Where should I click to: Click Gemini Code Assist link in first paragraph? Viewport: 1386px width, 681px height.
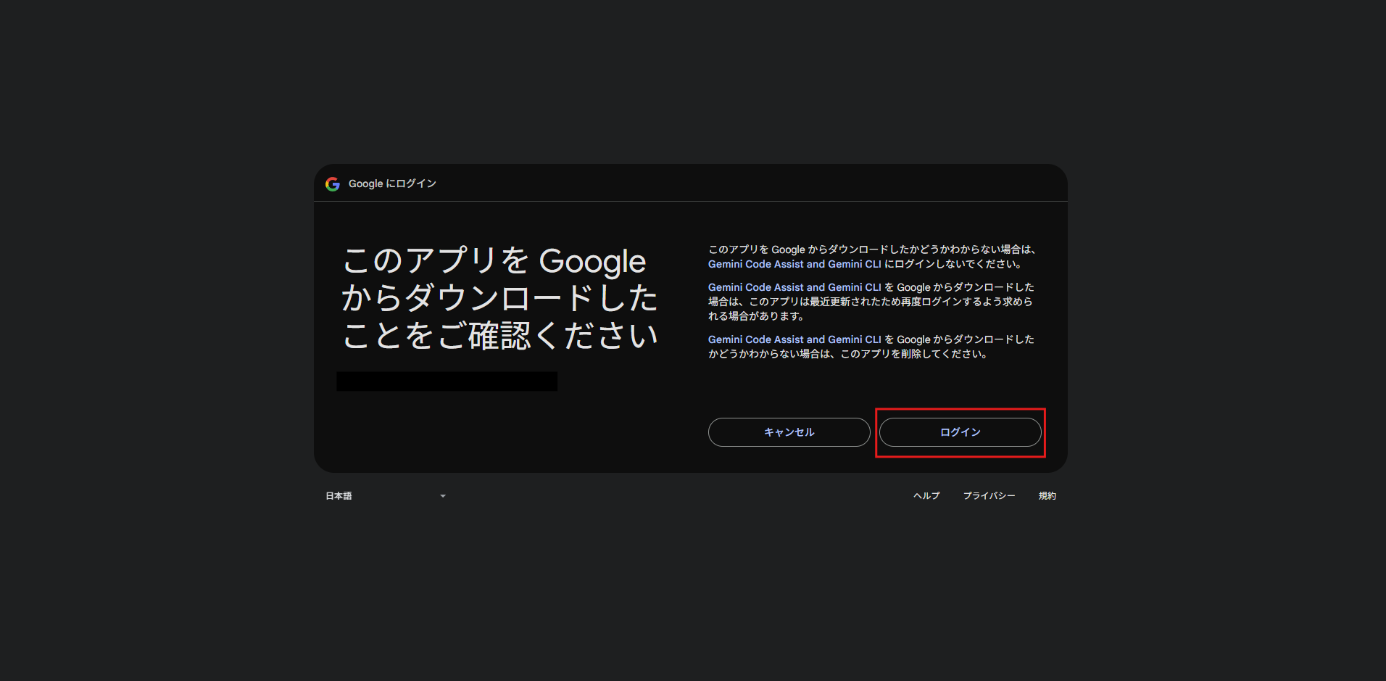click(794, 265)
